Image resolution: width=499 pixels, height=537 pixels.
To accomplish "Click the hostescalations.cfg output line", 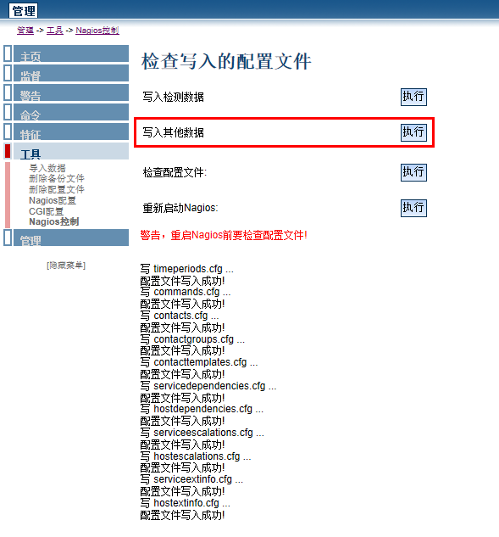I will click(x=196, y=456).
